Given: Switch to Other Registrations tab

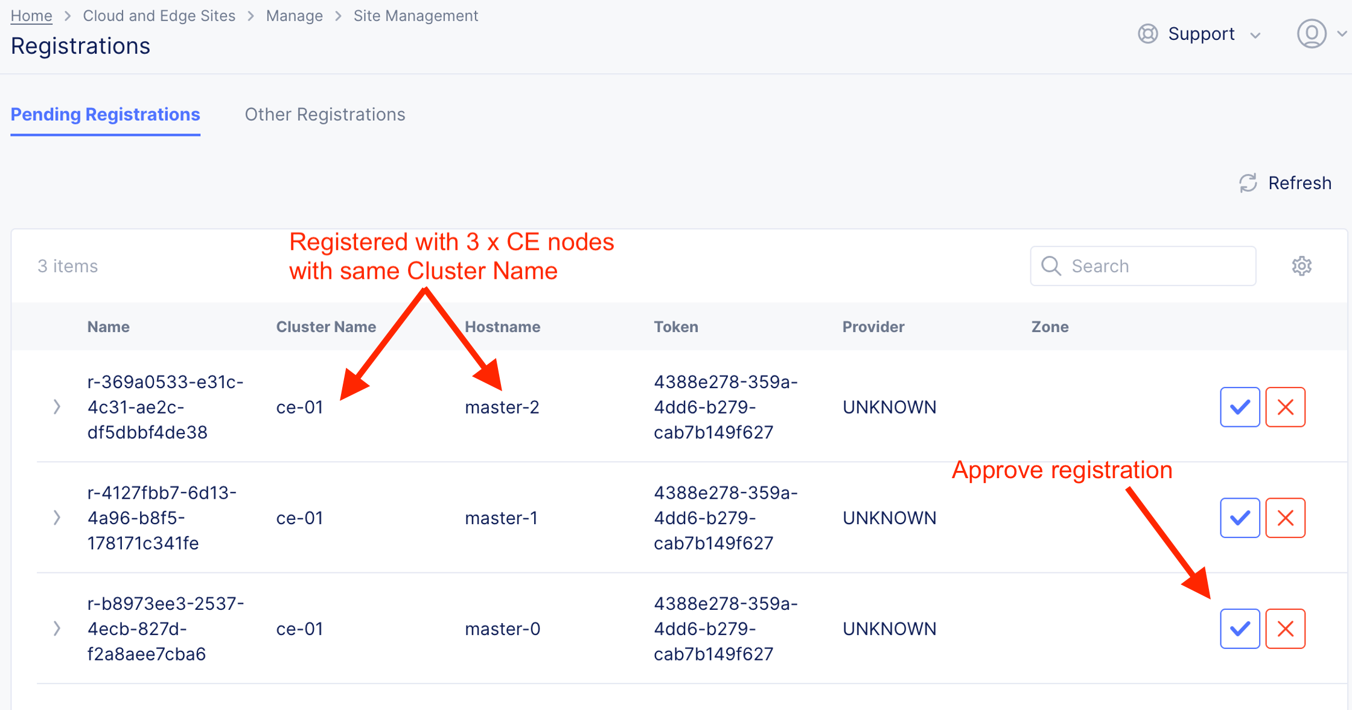Looking at the screenshot, I should point(325,115).
